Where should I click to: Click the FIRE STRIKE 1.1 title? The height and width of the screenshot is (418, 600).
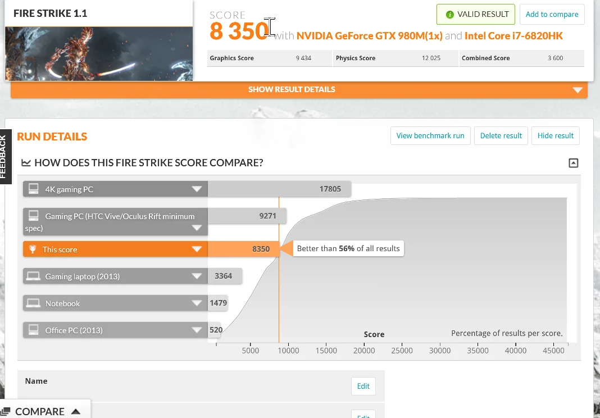click(51, 13)
